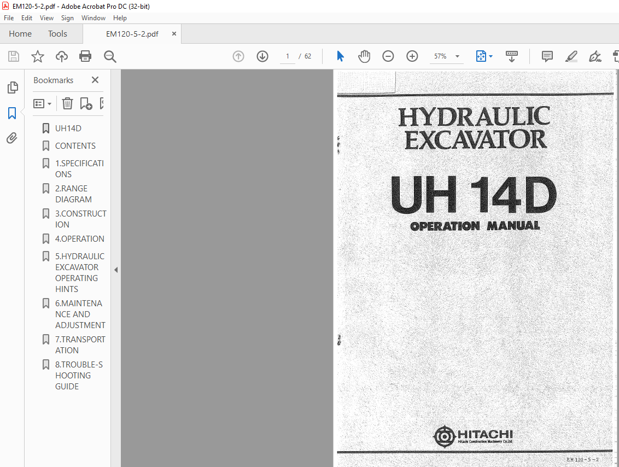Close the Bookmarks panel
This screenshot has height=467, width=619.
tap(95, 80)
